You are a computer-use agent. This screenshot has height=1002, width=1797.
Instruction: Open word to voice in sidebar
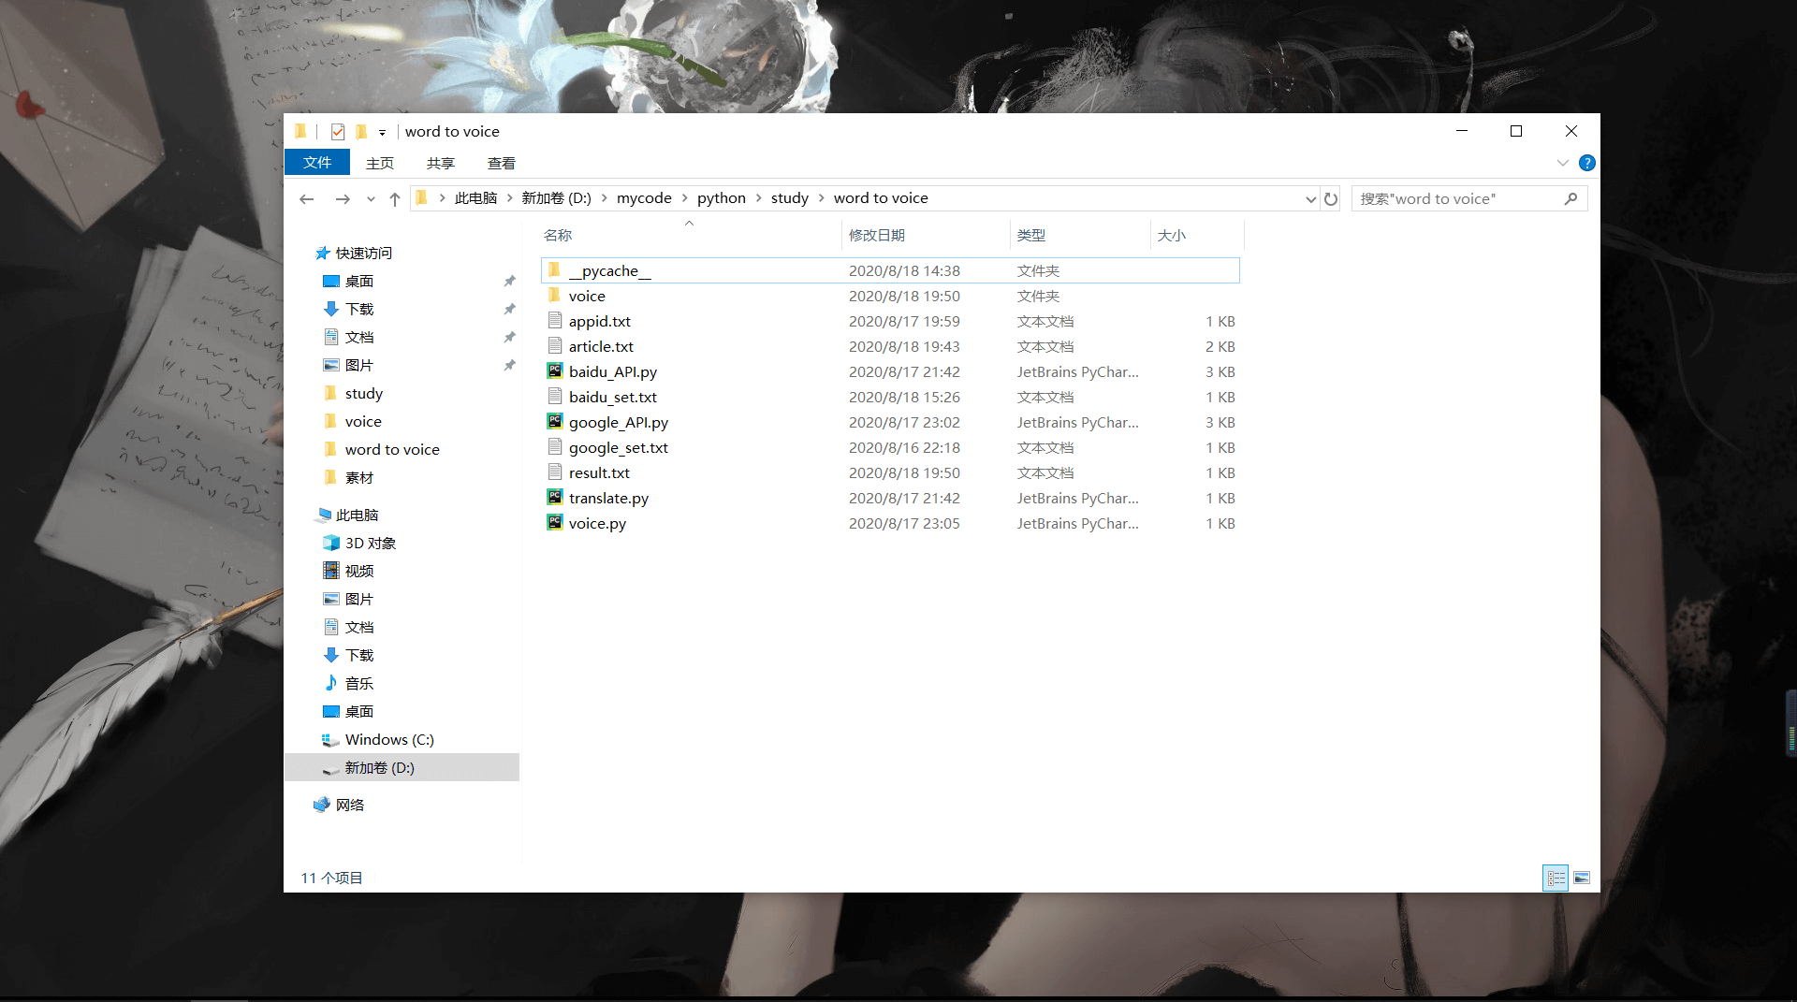point(391,449)
